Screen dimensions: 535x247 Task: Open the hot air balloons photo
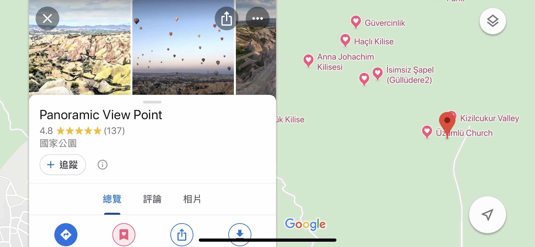click(x=183, y=47)
